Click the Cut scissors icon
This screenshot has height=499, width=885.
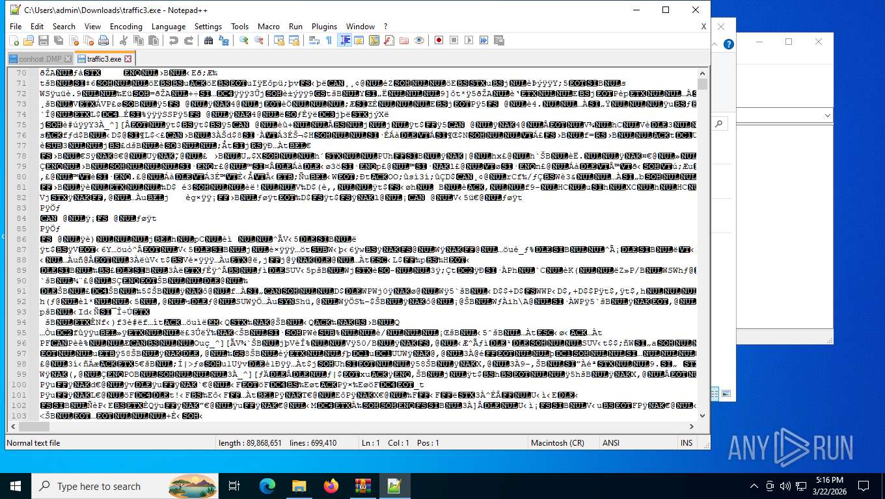pyautogui.click(x=123, y=40)
